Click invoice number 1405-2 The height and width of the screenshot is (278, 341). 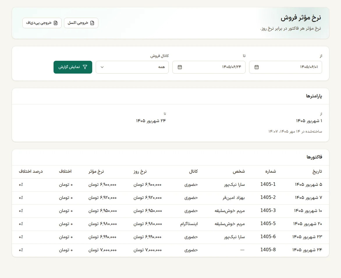coord(268,197)
